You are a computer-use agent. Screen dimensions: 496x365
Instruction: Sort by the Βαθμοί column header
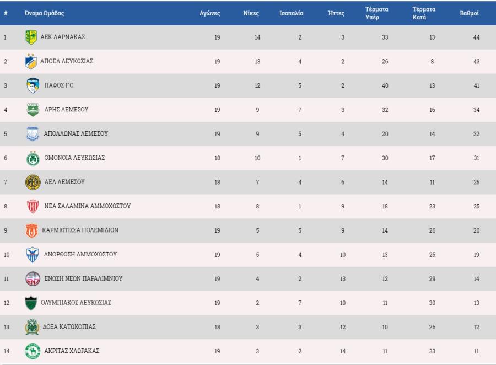(469, 13)
